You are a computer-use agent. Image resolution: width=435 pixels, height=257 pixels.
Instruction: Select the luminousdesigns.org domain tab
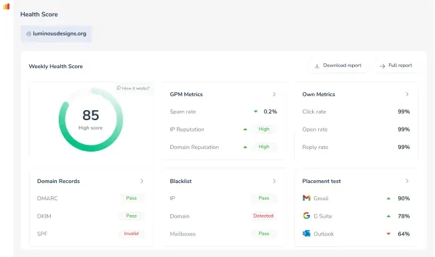point(56,34)
